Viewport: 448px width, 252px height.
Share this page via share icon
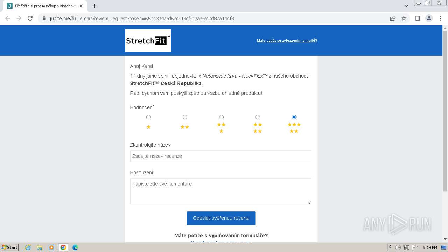(393, 19)
